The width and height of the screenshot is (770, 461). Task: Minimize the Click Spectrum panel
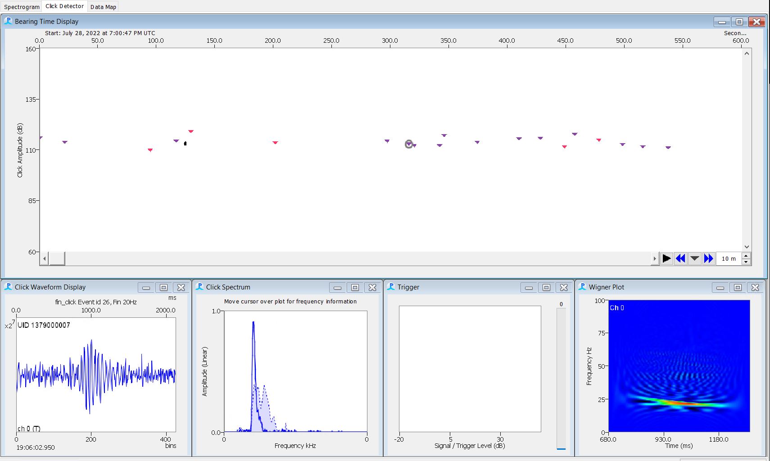pyautogui.click(x=337, y=287)
